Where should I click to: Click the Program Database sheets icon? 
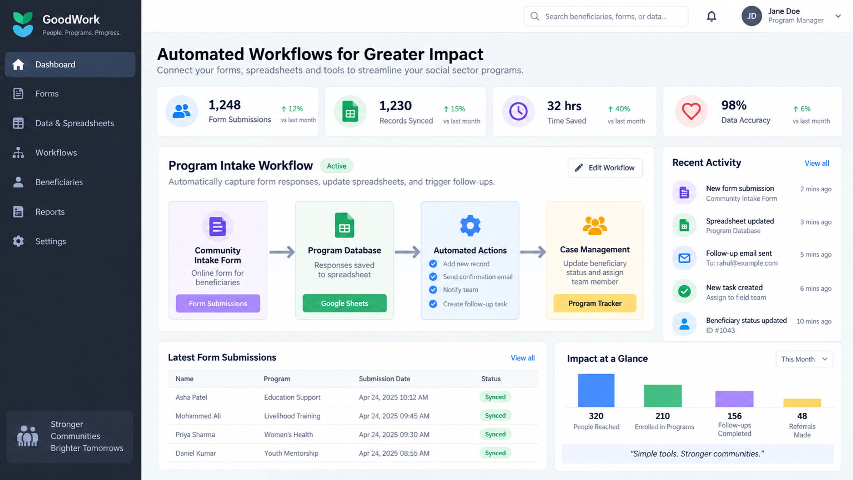pos(344,225)
